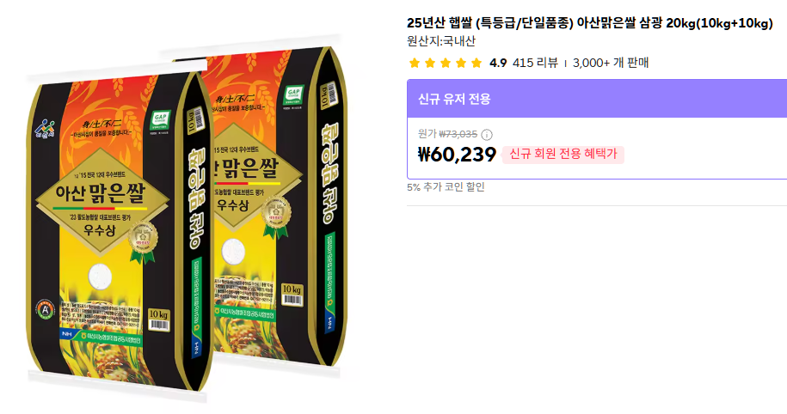This screenshot has height=414, width=787.
Task: Click the last yellow rating star
Action: click(x=477, y=63)
